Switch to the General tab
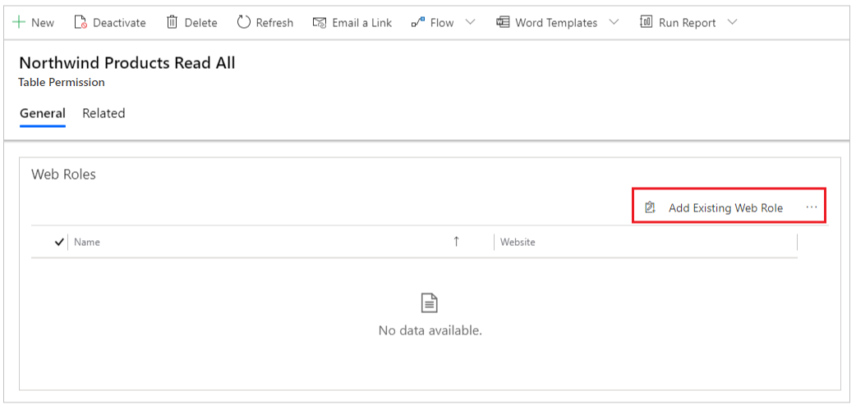This screenshot has height=409, width=856. (x=43, y=113)
